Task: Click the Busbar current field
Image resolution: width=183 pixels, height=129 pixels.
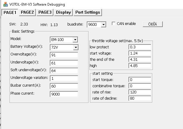Action: [64, 86]
